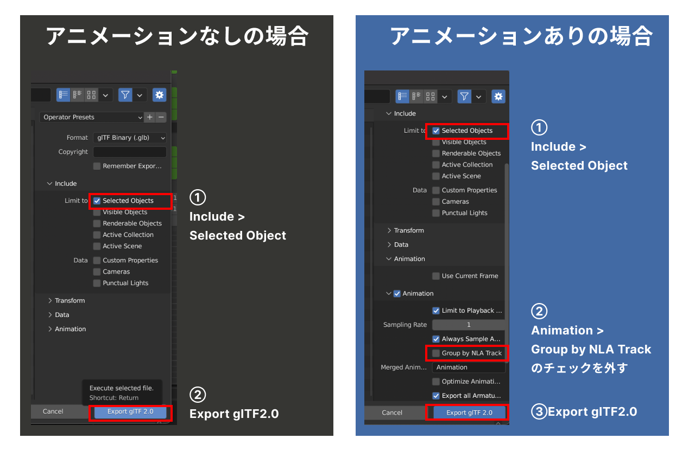Enable the Use Current Frame checkbox
Image resolution: width=695 pixels, height=451 pixels.
coord(436,276)
